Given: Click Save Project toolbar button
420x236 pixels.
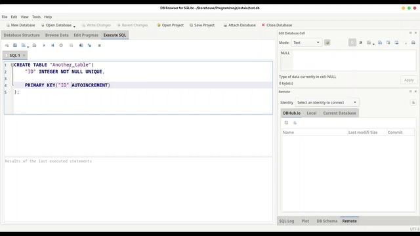Looking at the screenshot, I should tap(202, 25).
